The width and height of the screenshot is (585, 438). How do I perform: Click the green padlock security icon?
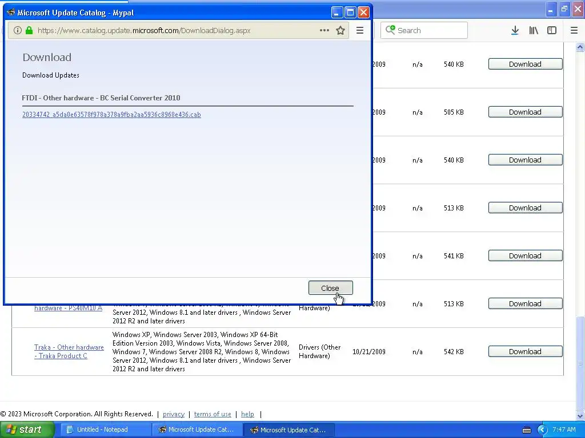click(29, 31)
